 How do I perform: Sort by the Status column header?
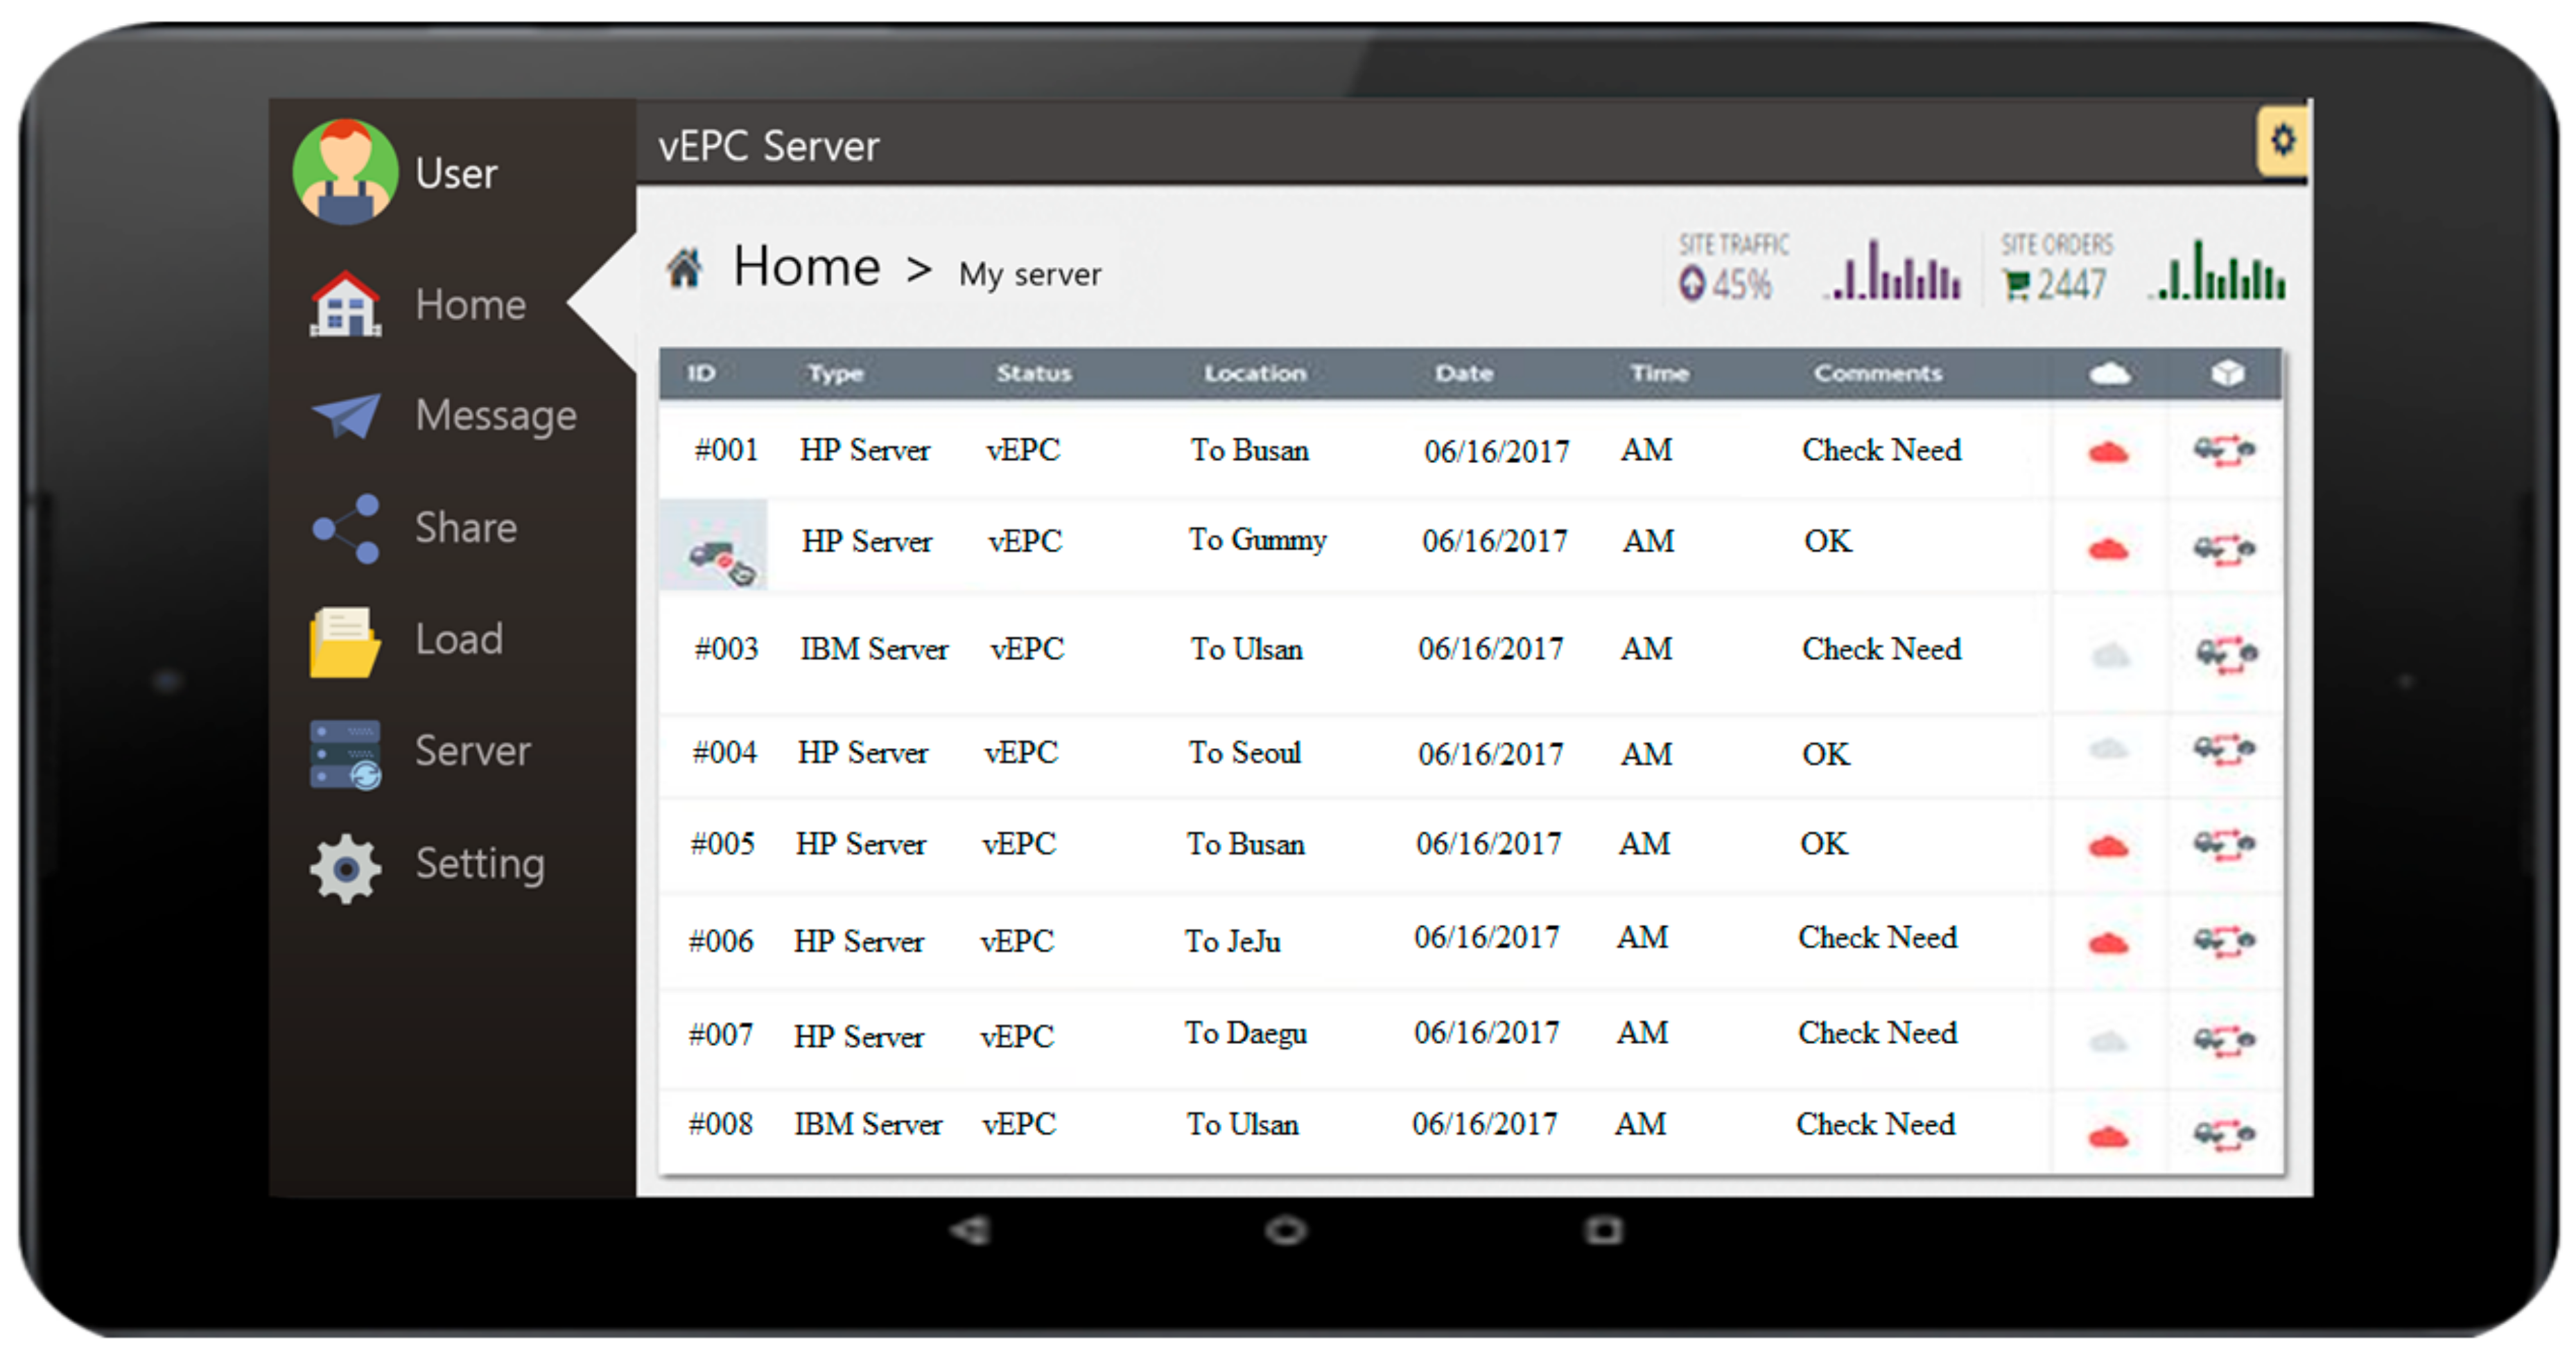pyautogui.click(x=1033, y=373)
